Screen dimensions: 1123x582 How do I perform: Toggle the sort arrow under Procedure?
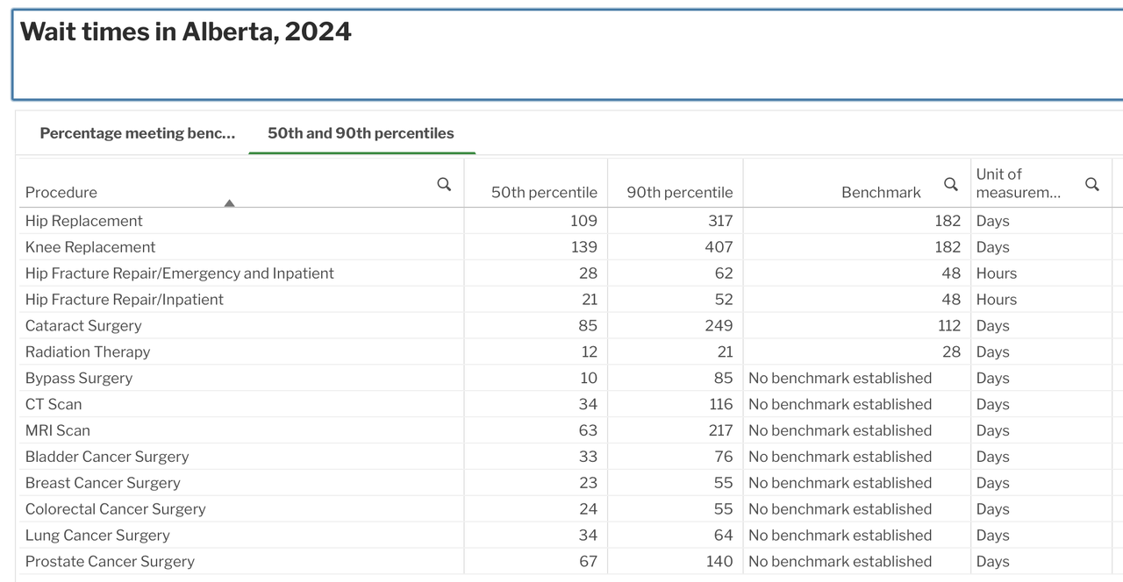[x=229, y=203]
